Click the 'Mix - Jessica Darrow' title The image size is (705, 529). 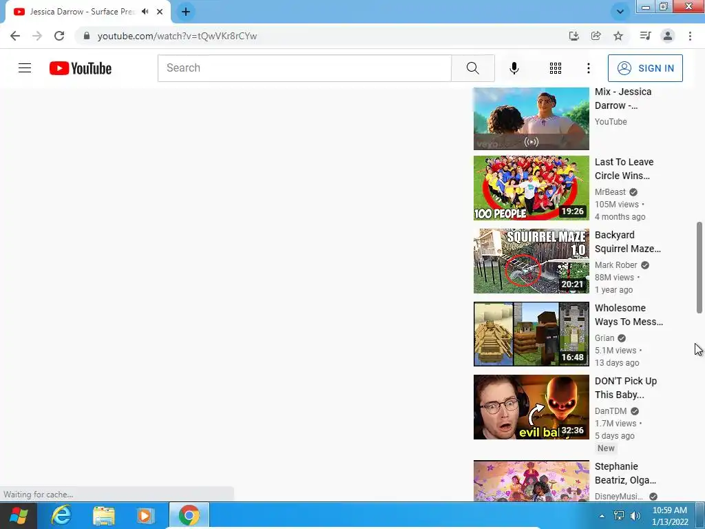622,98
